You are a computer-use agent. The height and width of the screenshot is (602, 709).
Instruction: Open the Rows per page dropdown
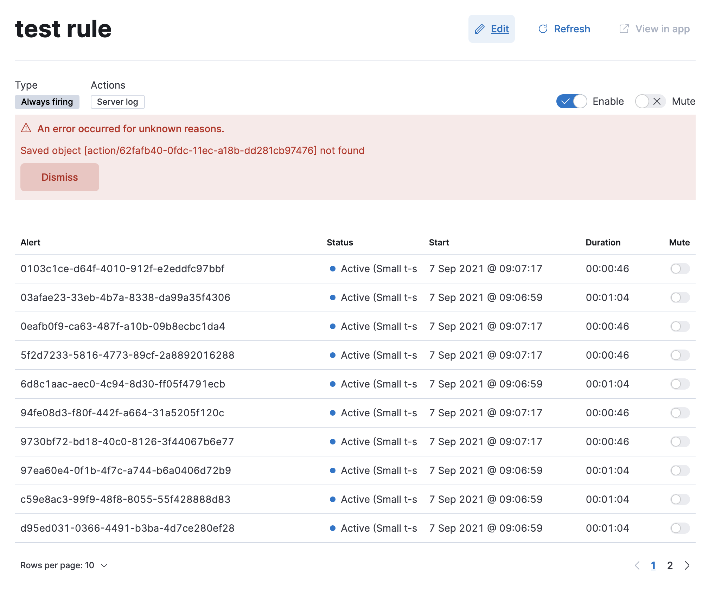pyautogui.click(x=64, y=565)
